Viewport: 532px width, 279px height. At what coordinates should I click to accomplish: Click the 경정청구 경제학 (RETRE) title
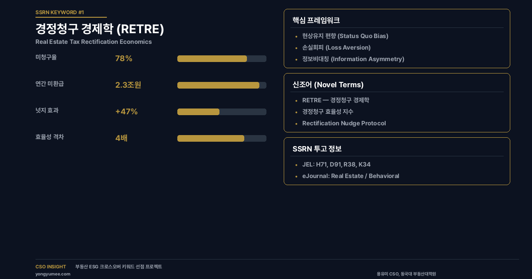[100, 29]
